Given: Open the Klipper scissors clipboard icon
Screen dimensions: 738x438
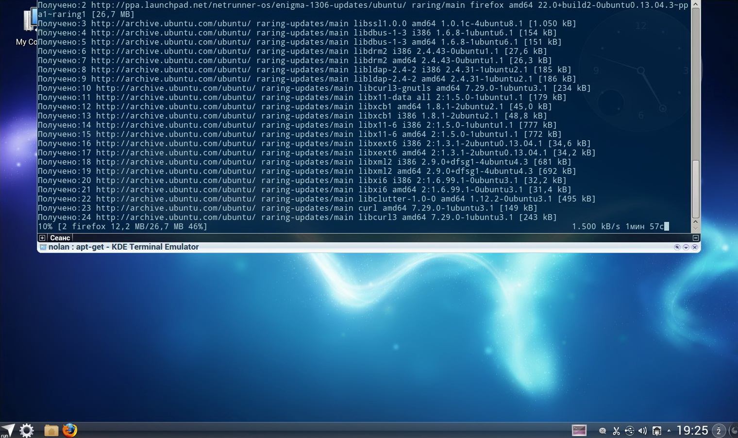Looking at the screenshot, I should coord(616,431).
